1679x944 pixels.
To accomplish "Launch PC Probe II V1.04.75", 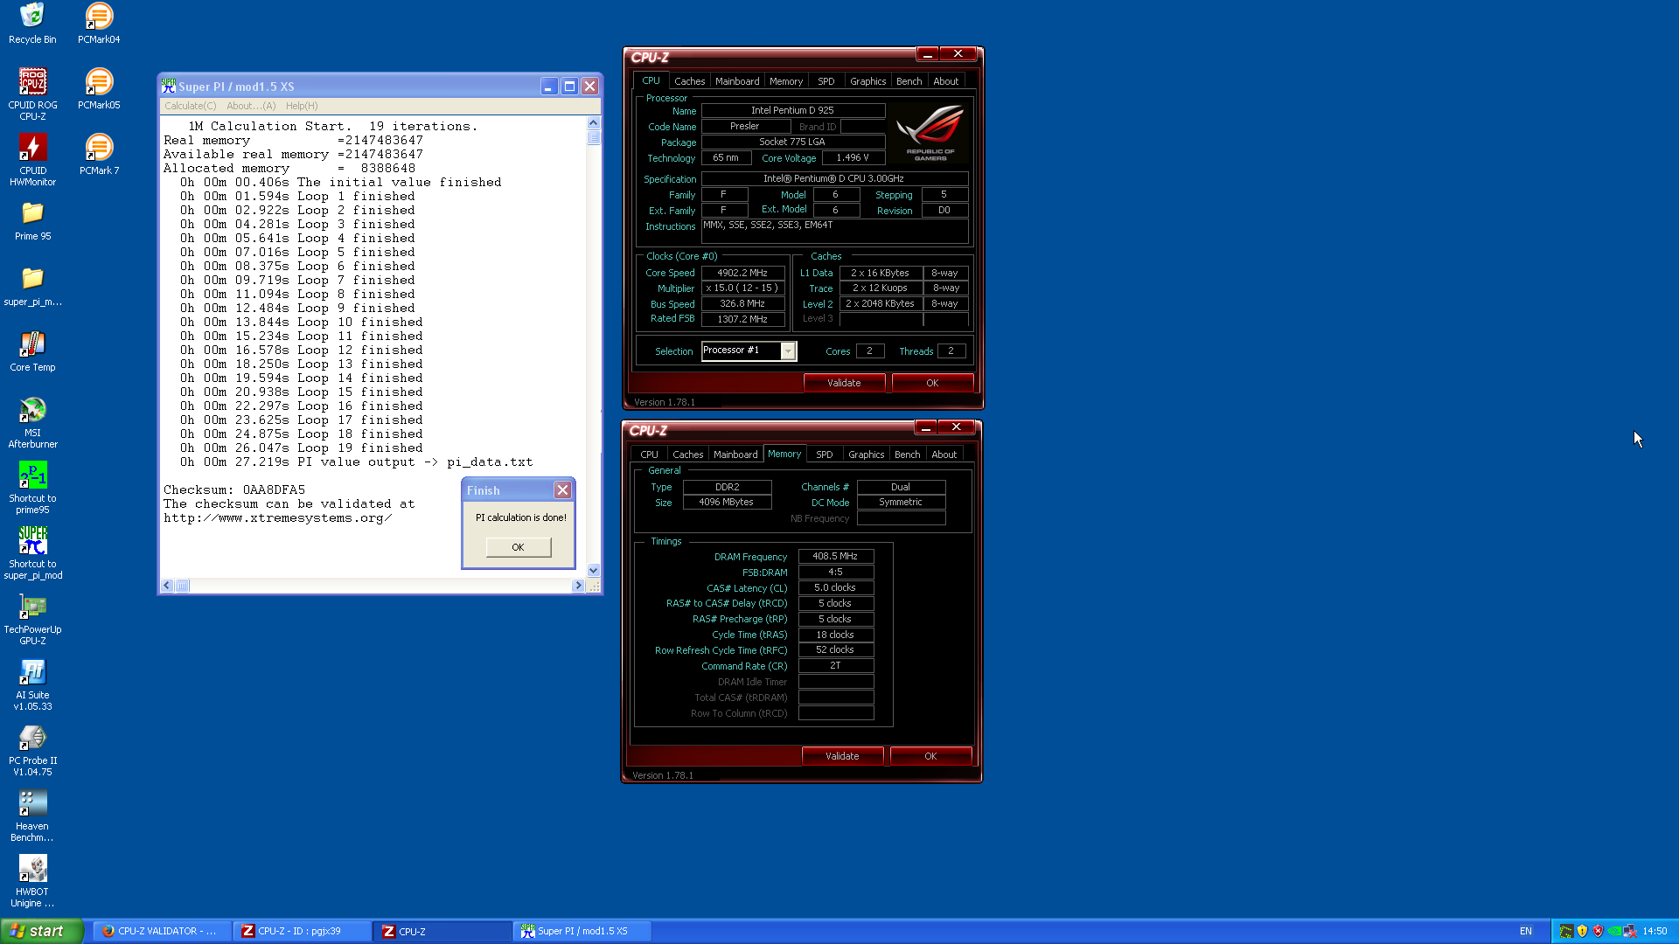I will tap(32, 750).
